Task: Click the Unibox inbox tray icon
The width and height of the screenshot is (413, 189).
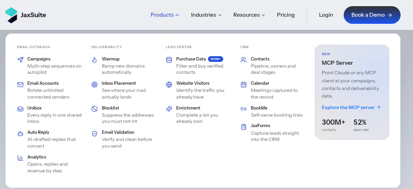Action: [20, 109]
